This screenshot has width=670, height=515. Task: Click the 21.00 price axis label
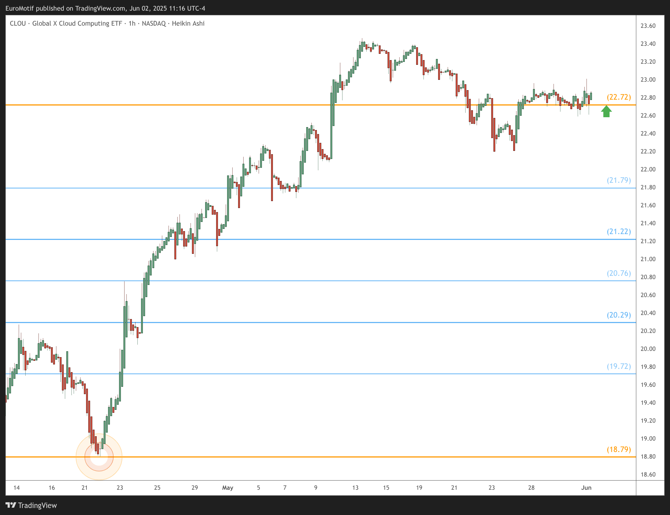[x=648, y=259]
